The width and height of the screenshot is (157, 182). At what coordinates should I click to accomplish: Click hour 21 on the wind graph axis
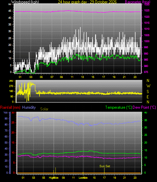[124, 77]
